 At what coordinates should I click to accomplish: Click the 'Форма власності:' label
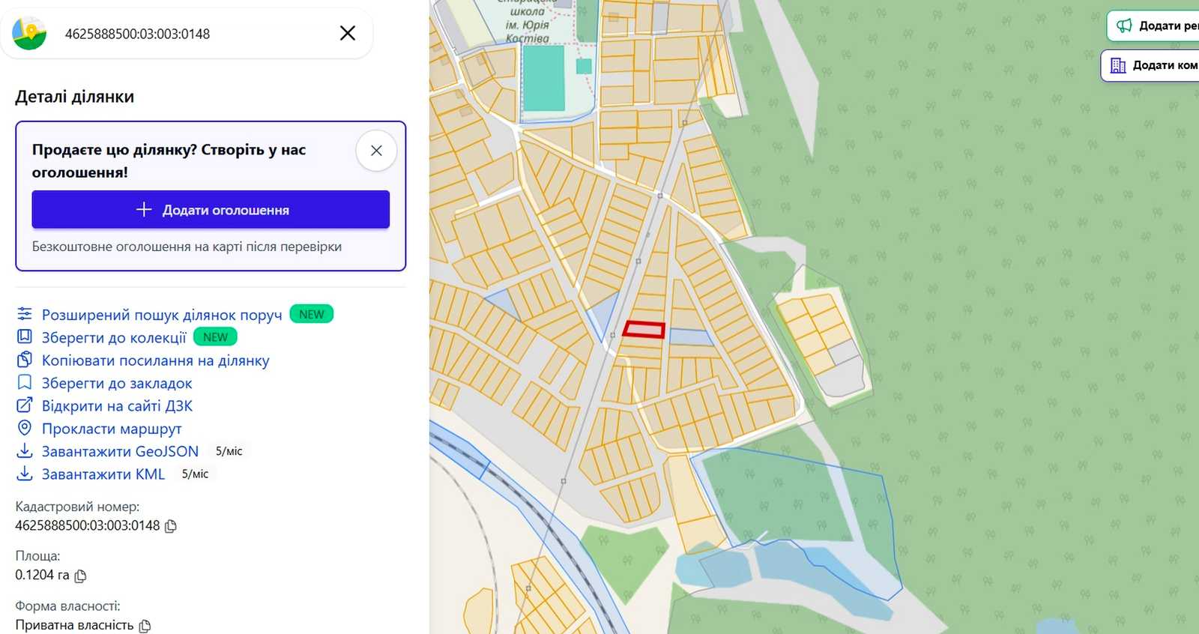tap(67, 606)
